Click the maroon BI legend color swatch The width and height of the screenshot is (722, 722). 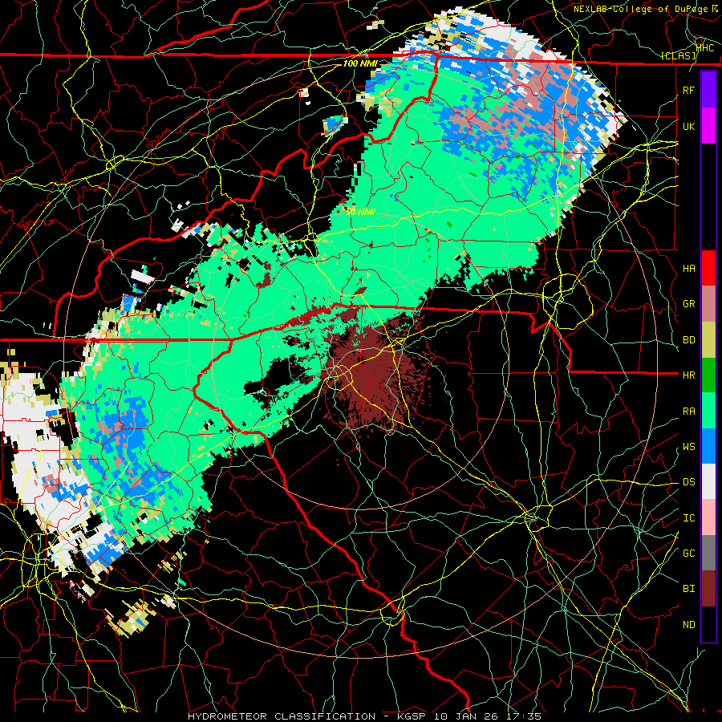[x=708, y=589]
